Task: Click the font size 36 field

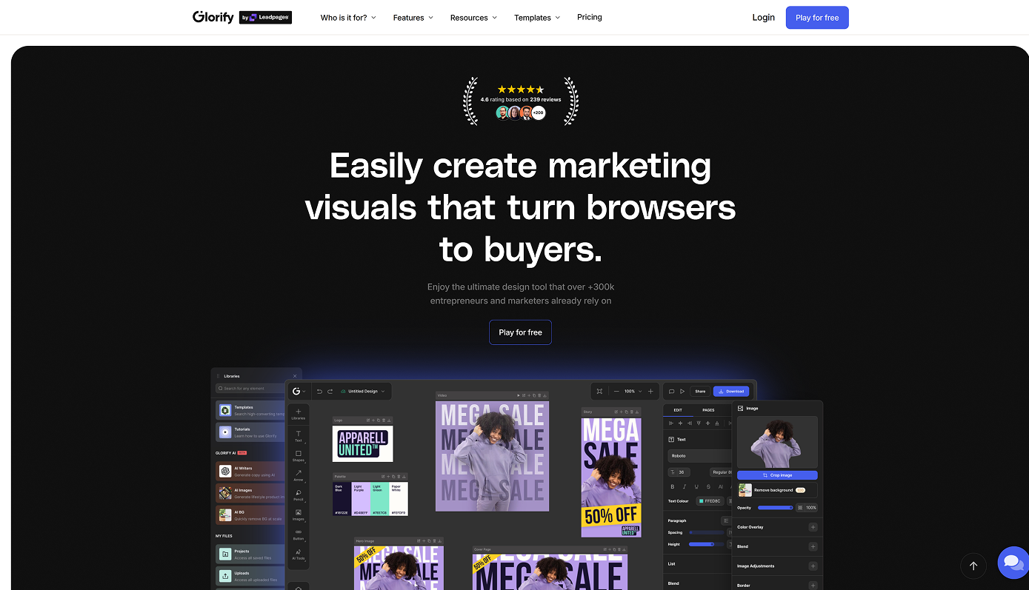Action: tap(679, 472)
